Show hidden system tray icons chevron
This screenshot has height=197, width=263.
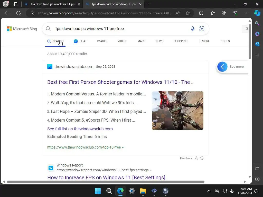pyautogui.click(x=209, y=191)
